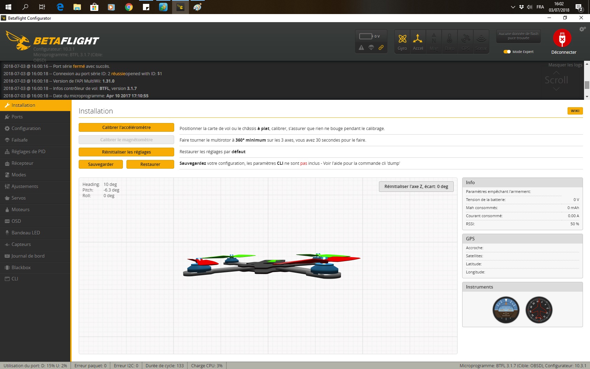The image size is (590, 369).
Task: Open Chrome from the taskbar
Action: click(129, 7)
